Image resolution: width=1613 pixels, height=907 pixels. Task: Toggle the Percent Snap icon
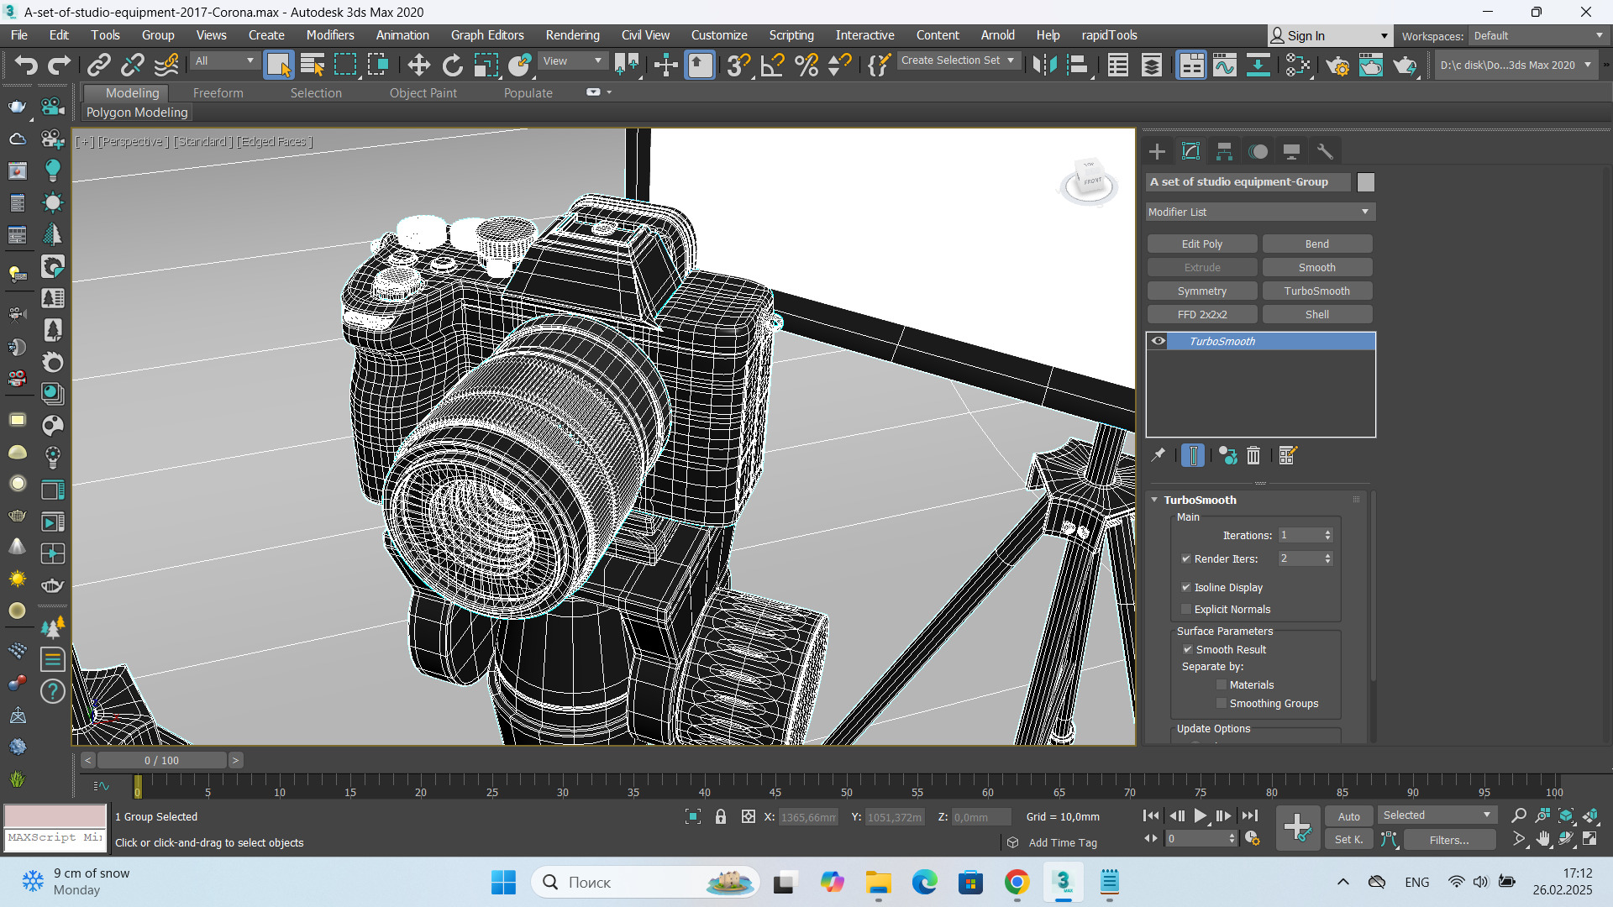[x=806, y=65]
